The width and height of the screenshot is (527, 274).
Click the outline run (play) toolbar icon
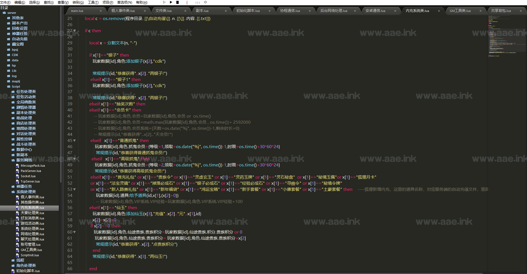(164, 2)
